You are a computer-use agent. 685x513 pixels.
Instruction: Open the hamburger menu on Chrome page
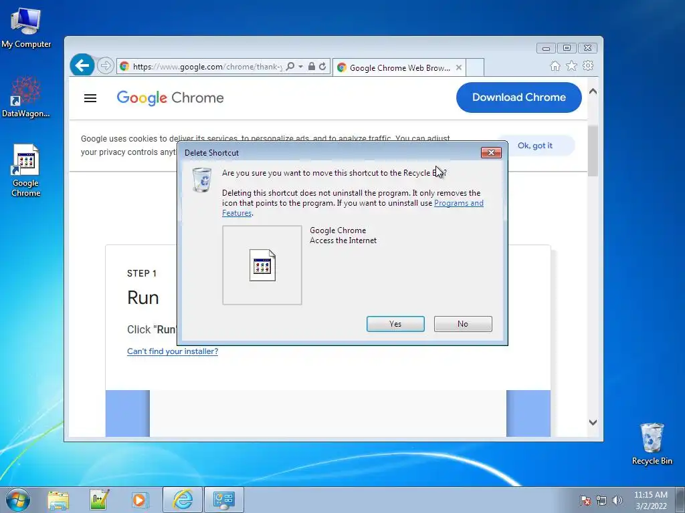pos(90,98)
